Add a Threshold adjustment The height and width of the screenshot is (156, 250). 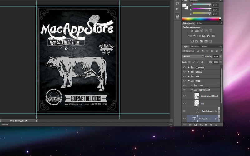tap(202, 41)
